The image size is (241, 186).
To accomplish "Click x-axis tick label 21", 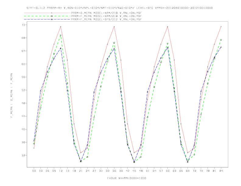I will tap(81, 171).
